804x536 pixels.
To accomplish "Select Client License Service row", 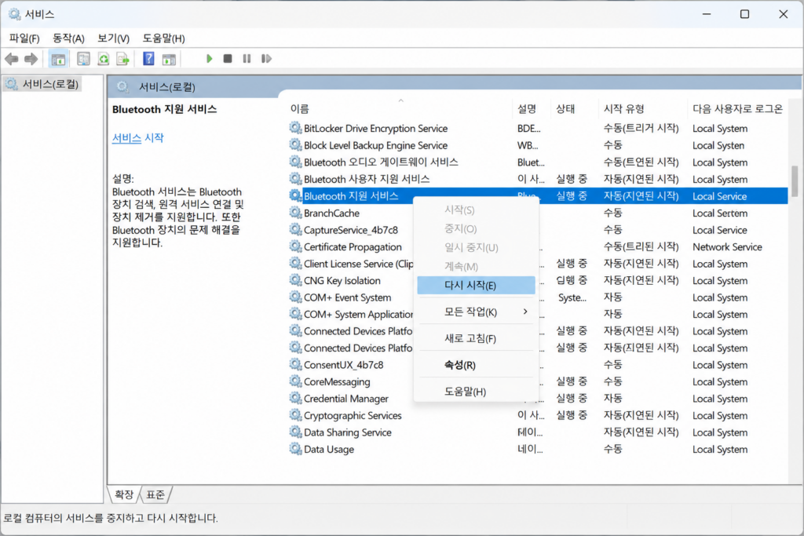I will [538, 264].
